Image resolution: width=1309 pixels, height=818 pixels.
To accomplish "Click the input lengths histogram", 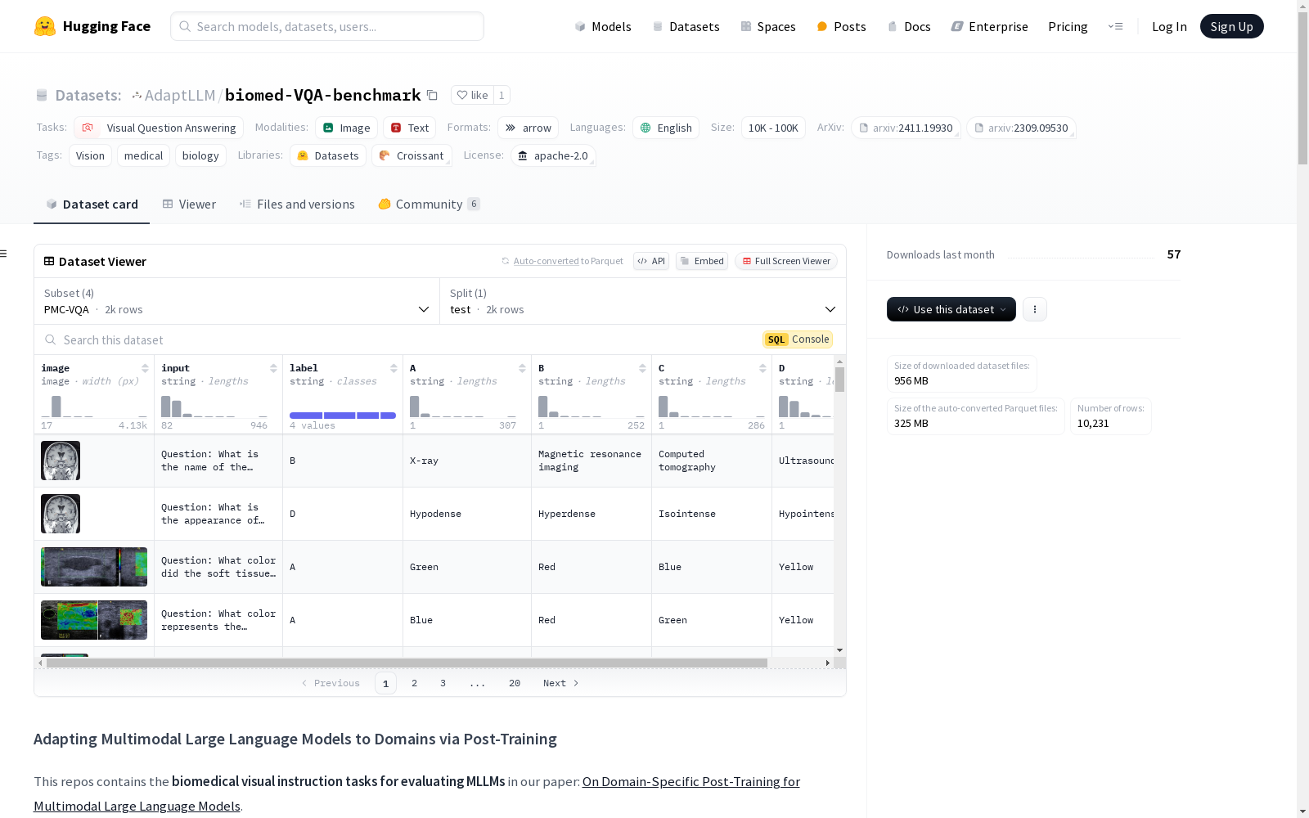I will point(214,406).
